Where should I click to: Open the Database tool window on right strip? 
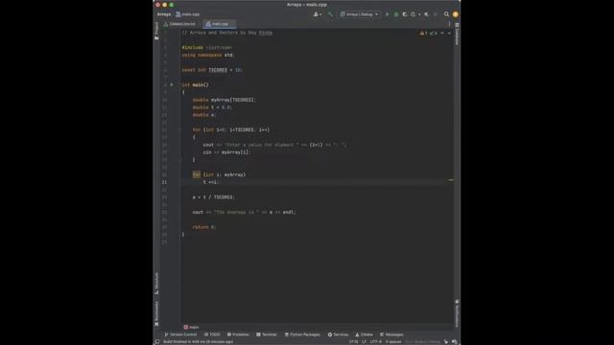coord(457,34)
